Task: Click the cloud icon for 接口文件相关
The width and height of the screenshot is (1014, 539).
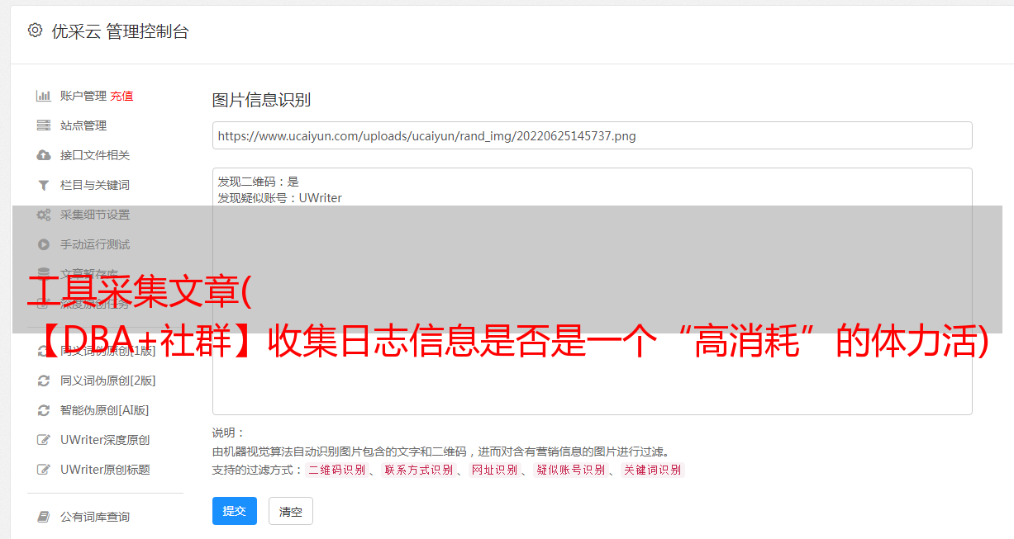Action: 44,155
